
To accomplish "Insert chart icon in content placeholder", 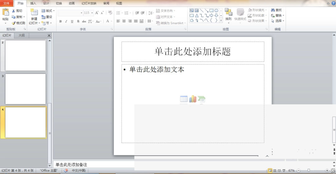I will [193, 99].
